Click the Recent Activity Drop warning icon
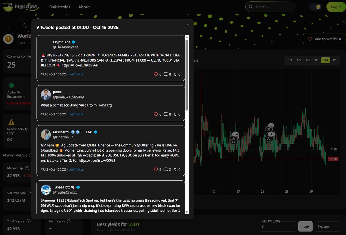346x235 pixels. [11, 122]
